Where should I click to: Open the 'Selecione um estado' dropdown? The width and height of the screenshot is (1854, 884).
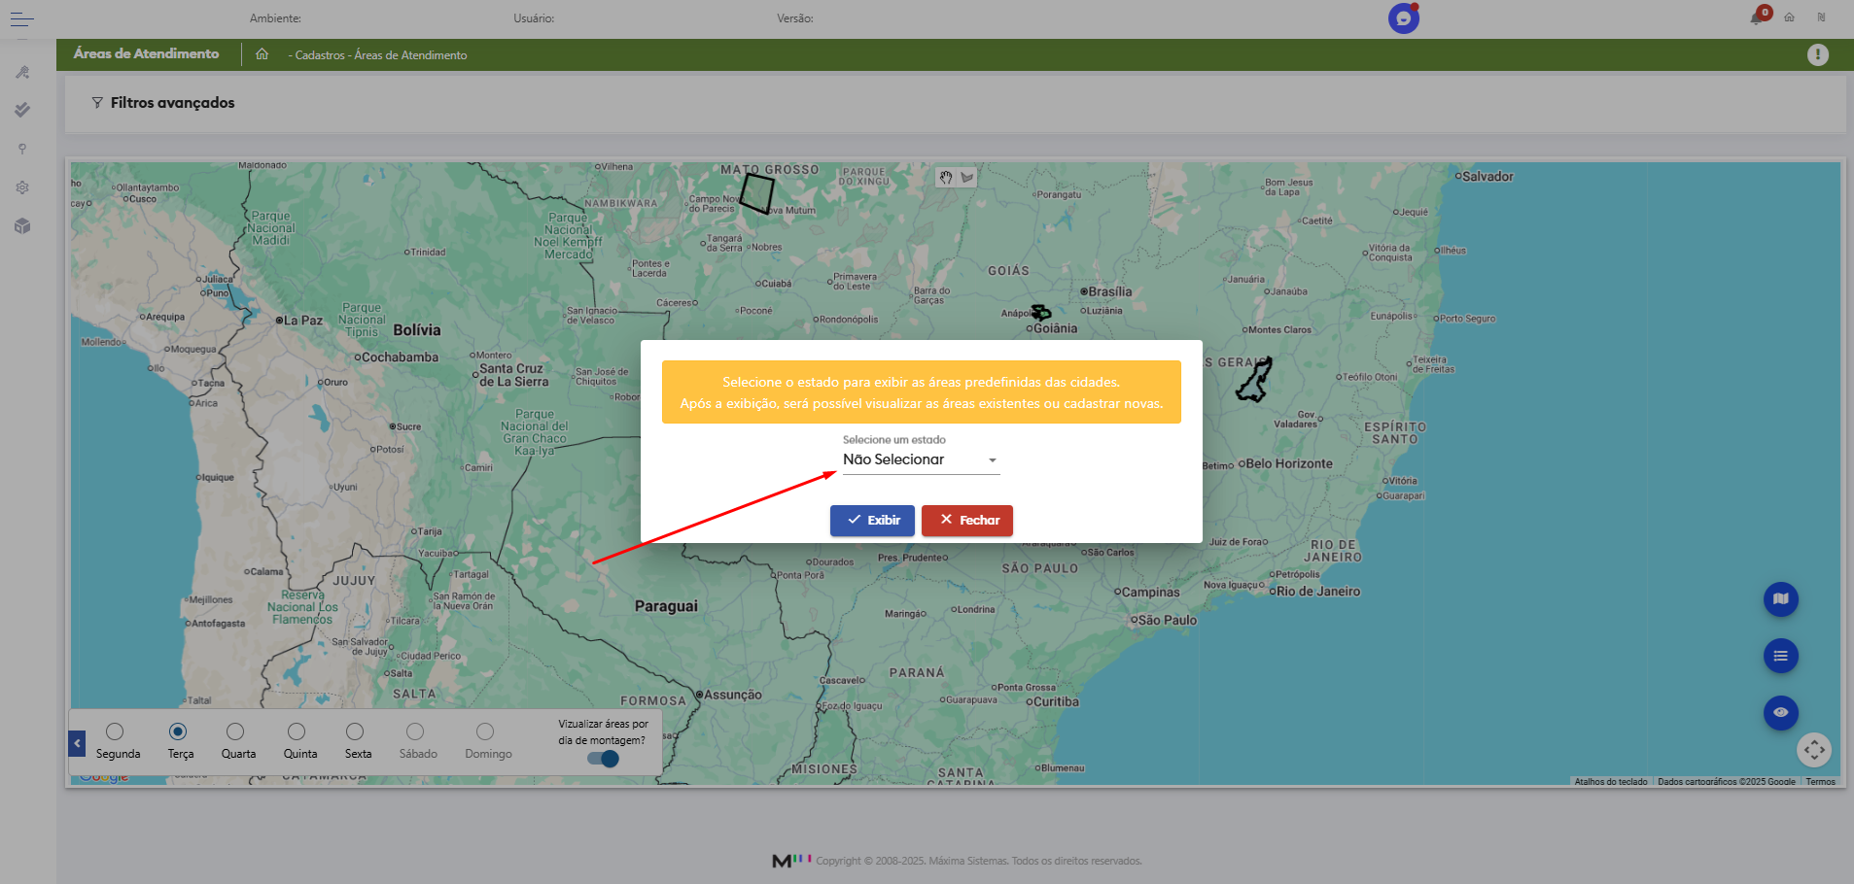point(920,460)
